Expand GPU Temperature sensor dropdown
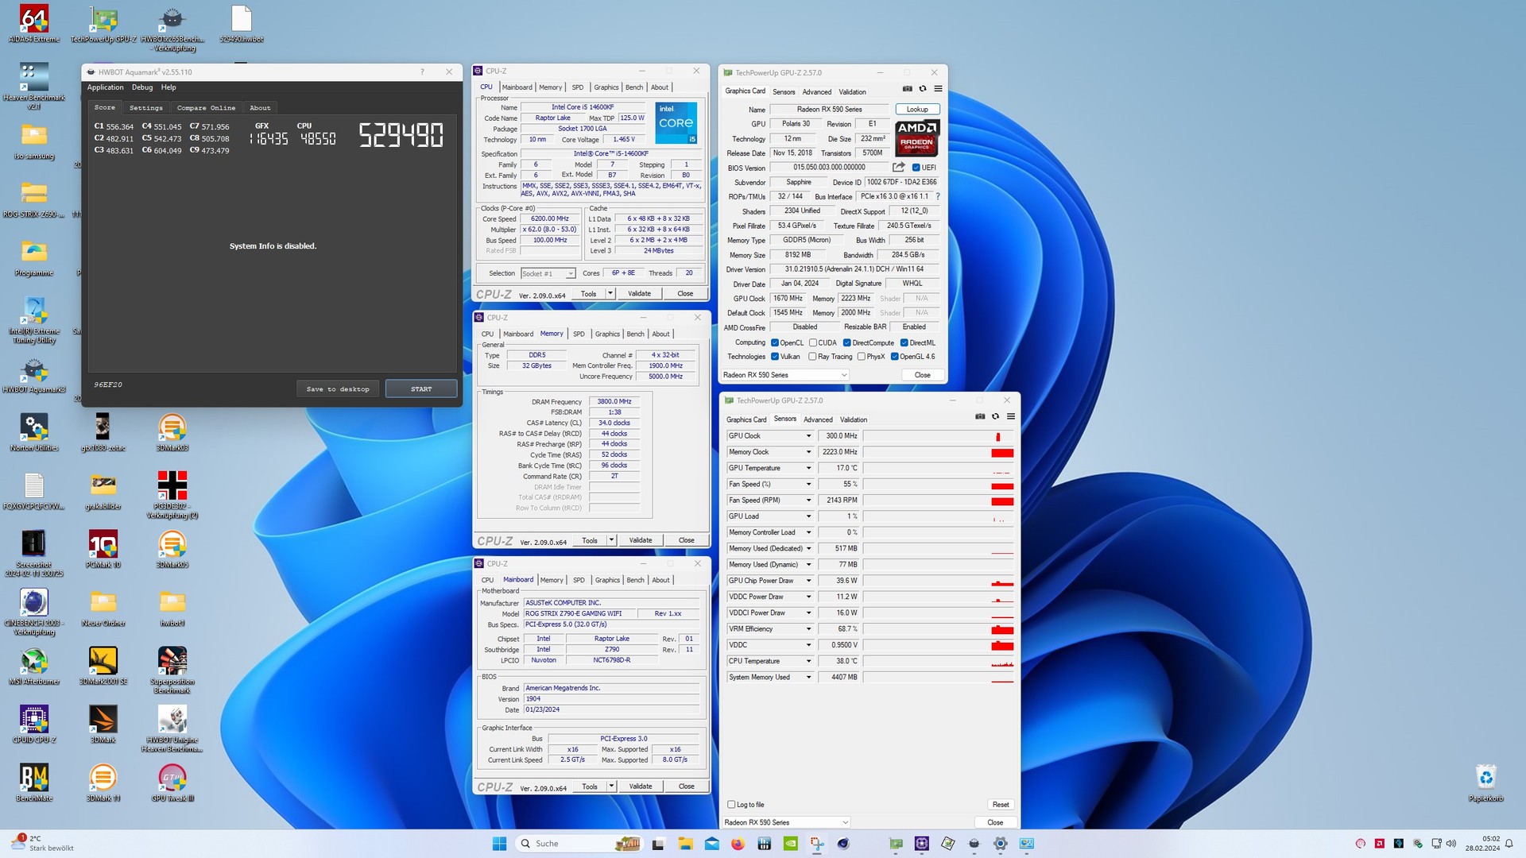The width and height of the screenshot is (1526, 858). tap(808, 468)
